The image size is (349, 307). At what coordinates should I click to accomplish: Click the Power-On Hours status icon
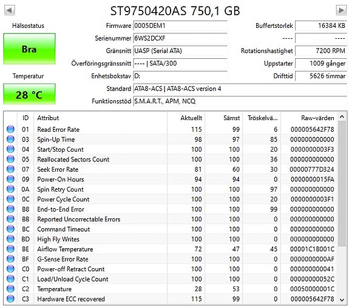click(10, 179)
